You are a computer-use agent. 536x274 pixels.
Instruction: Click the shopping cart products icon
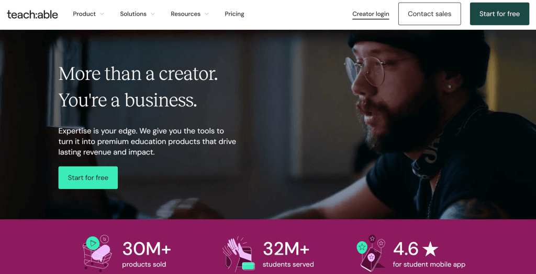(97, 253)
